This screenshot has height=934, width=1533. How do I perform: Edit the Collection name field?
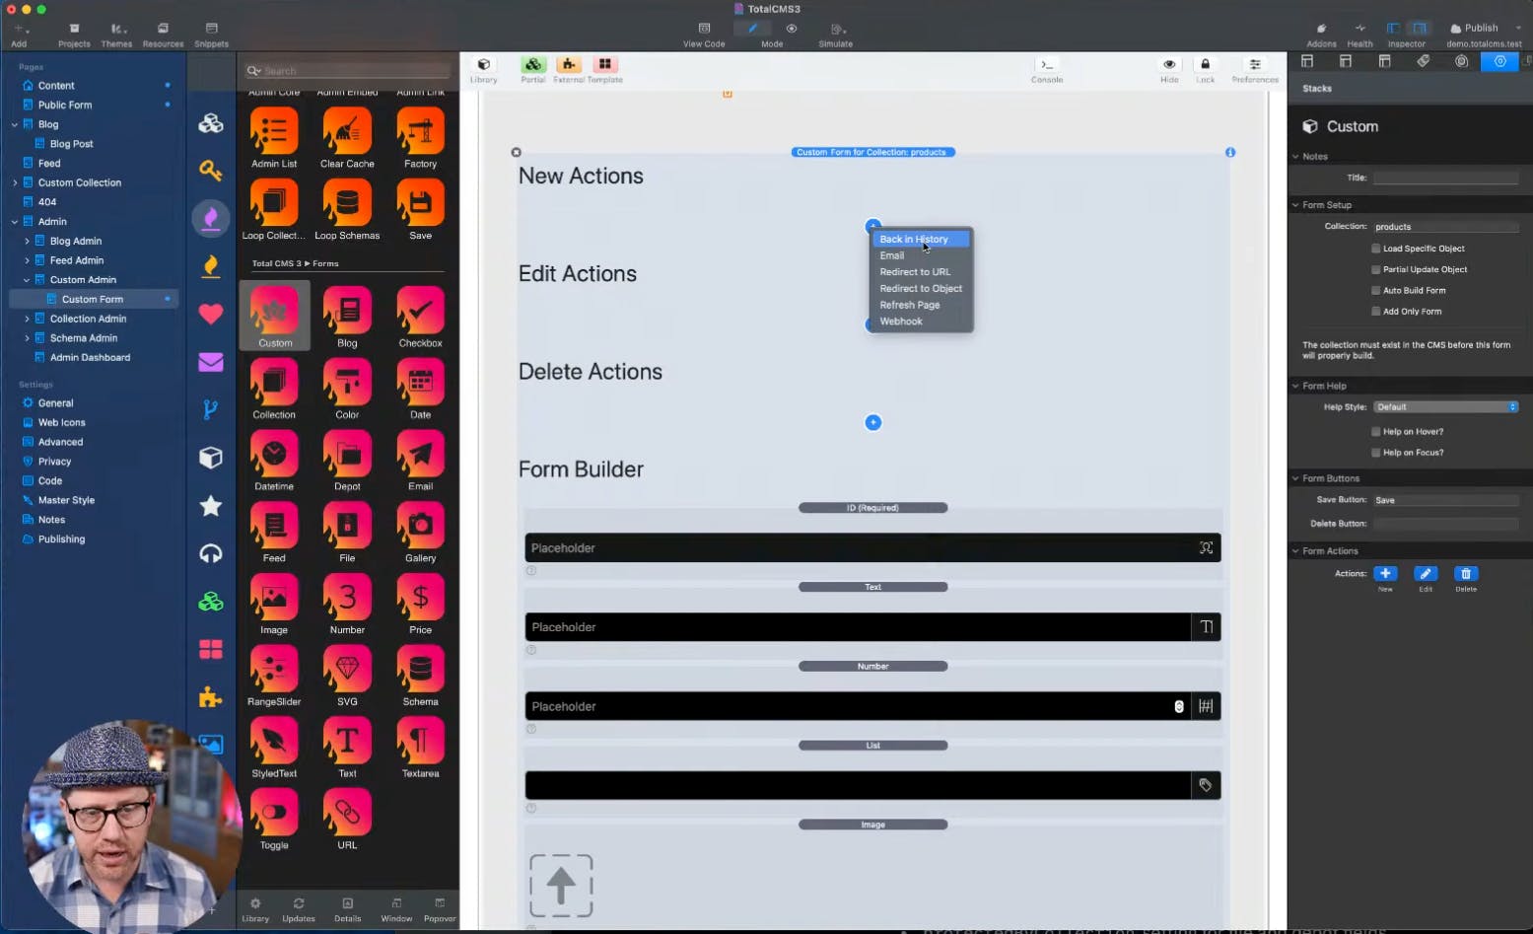[1446, 227]
